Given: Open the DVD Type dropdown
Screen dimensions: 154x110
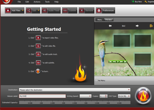Looking at the screenshot, I should (124, 96).
